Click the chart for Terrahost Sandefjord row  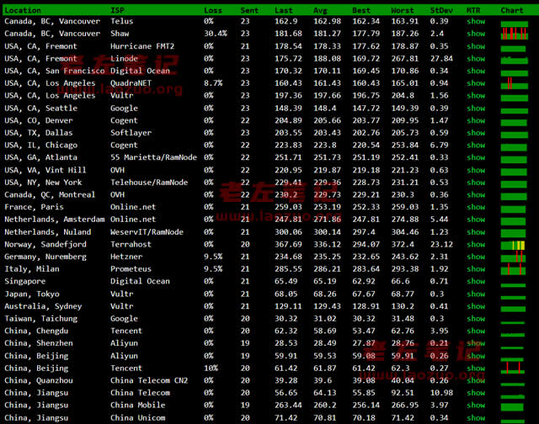513,245
